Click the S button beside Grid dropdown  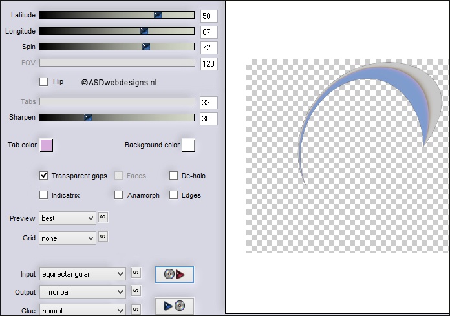[103, 237]
